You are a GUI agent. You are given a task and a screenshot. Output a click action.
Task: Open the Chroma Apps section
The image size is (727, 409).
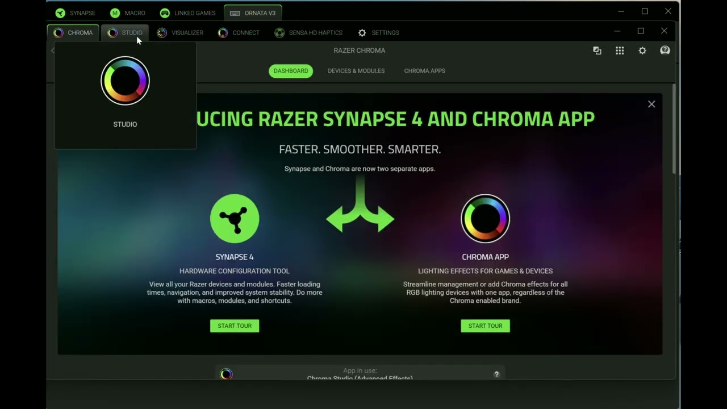tap(425, 71)
